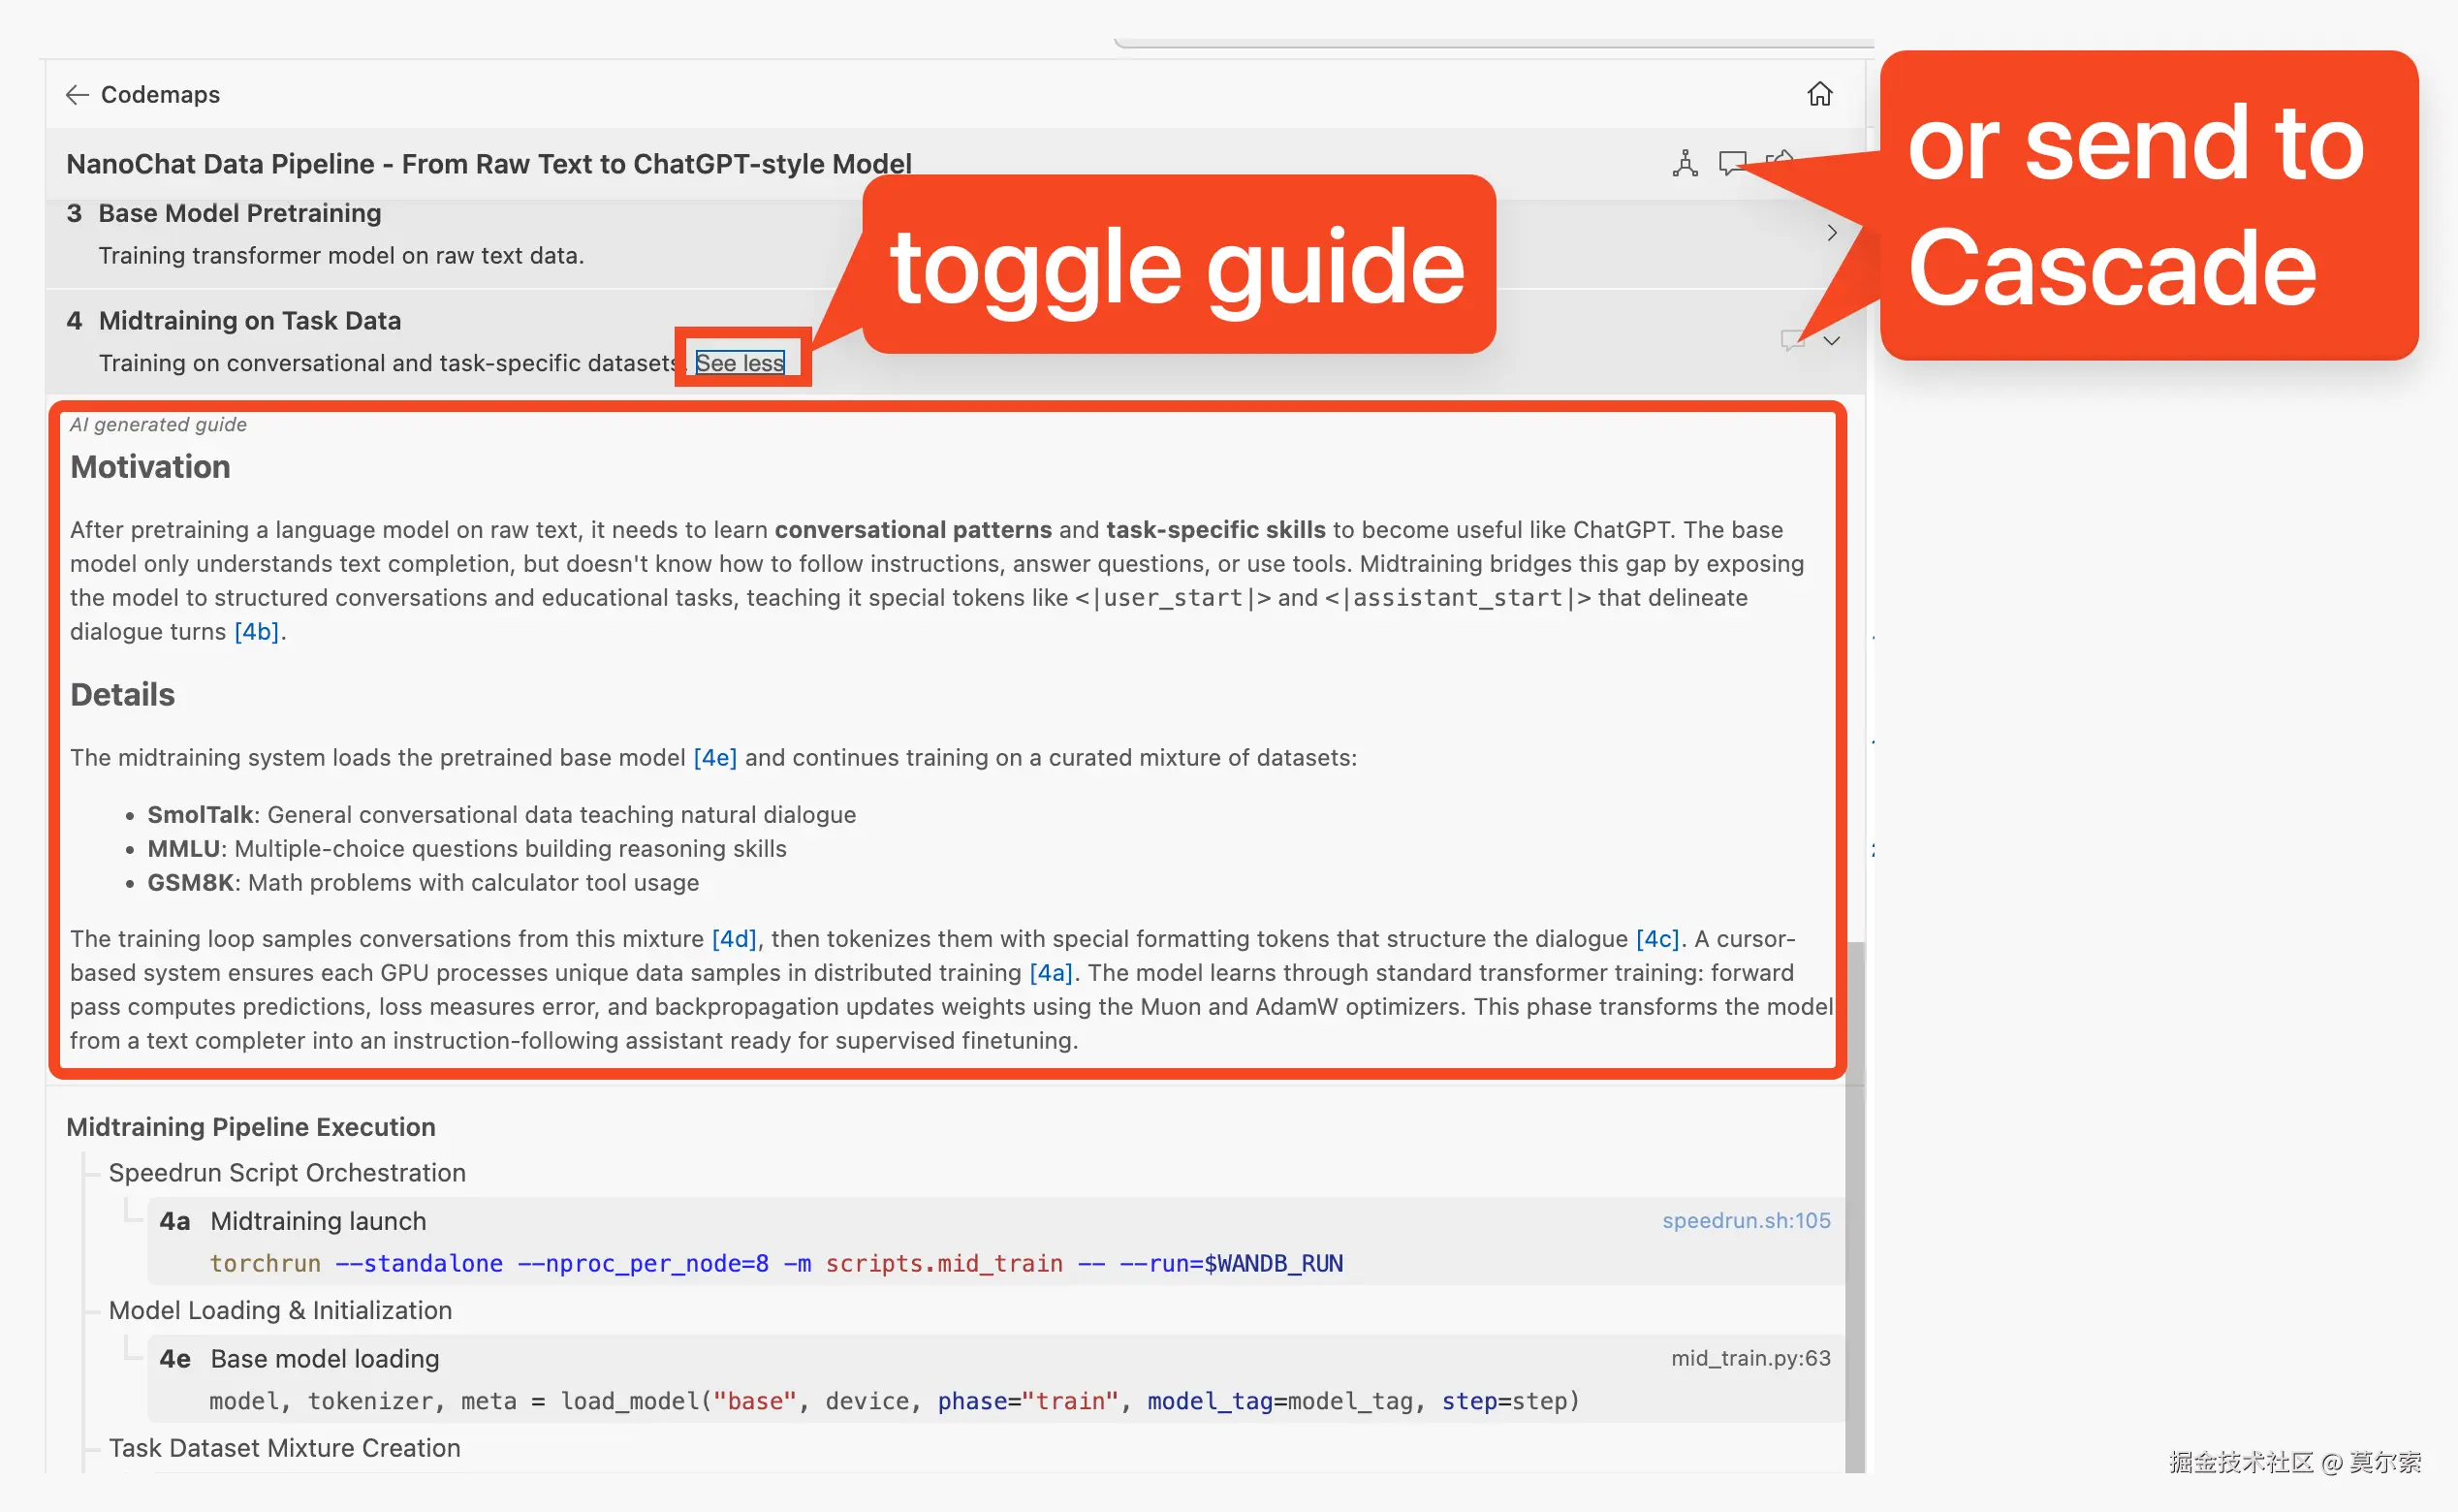The image size is (2458, 1512).
Task: Send Midtraining section to Cascade chat icon
Action: [1792, 340]
